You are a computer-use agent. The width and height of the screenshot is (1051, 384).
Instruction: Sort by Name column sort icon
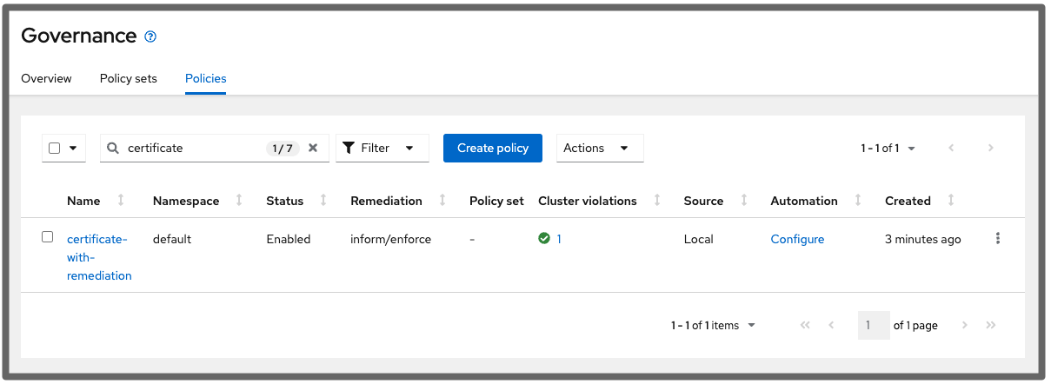coord(121,201)
